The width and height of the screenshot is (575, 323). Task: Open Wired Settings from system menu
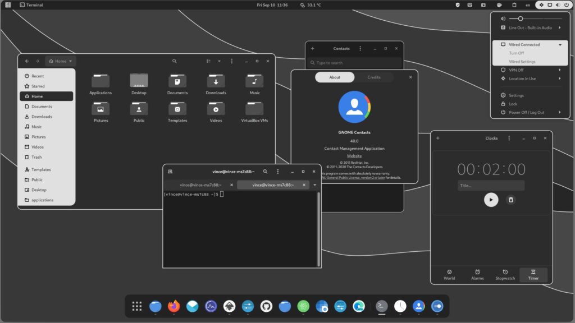[x=522, y=62]
